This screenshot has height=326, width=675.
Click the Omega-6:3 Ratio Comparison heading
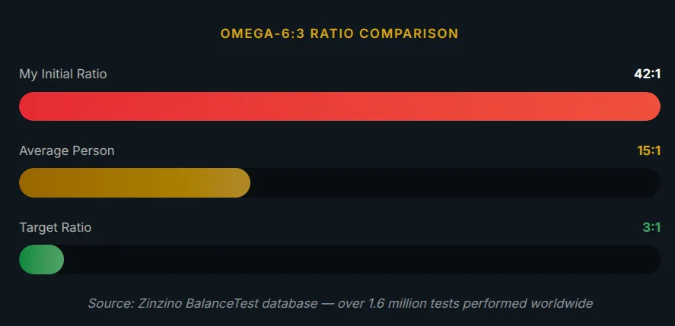click(x=339, y=33)
